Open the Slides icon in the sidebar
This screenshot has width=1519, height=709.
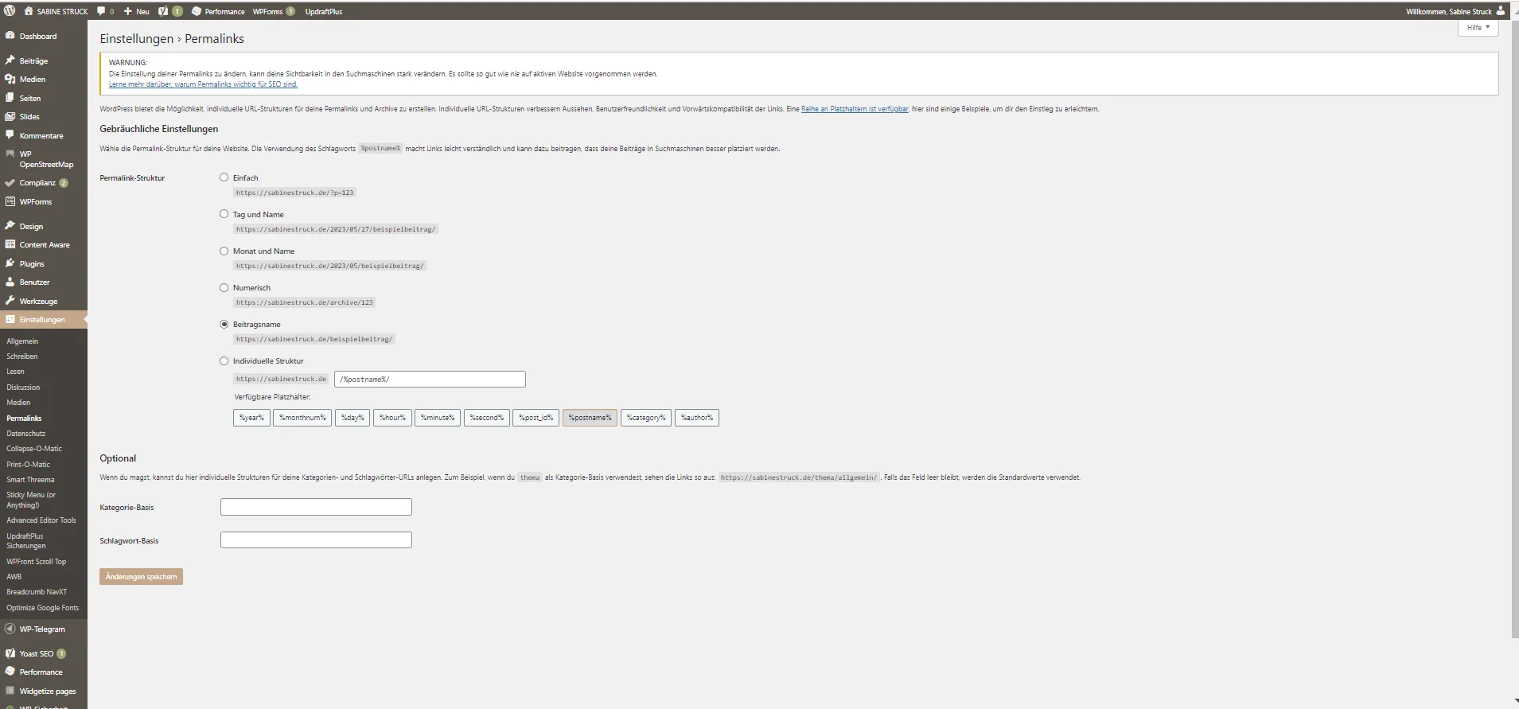tap(10, 116)
